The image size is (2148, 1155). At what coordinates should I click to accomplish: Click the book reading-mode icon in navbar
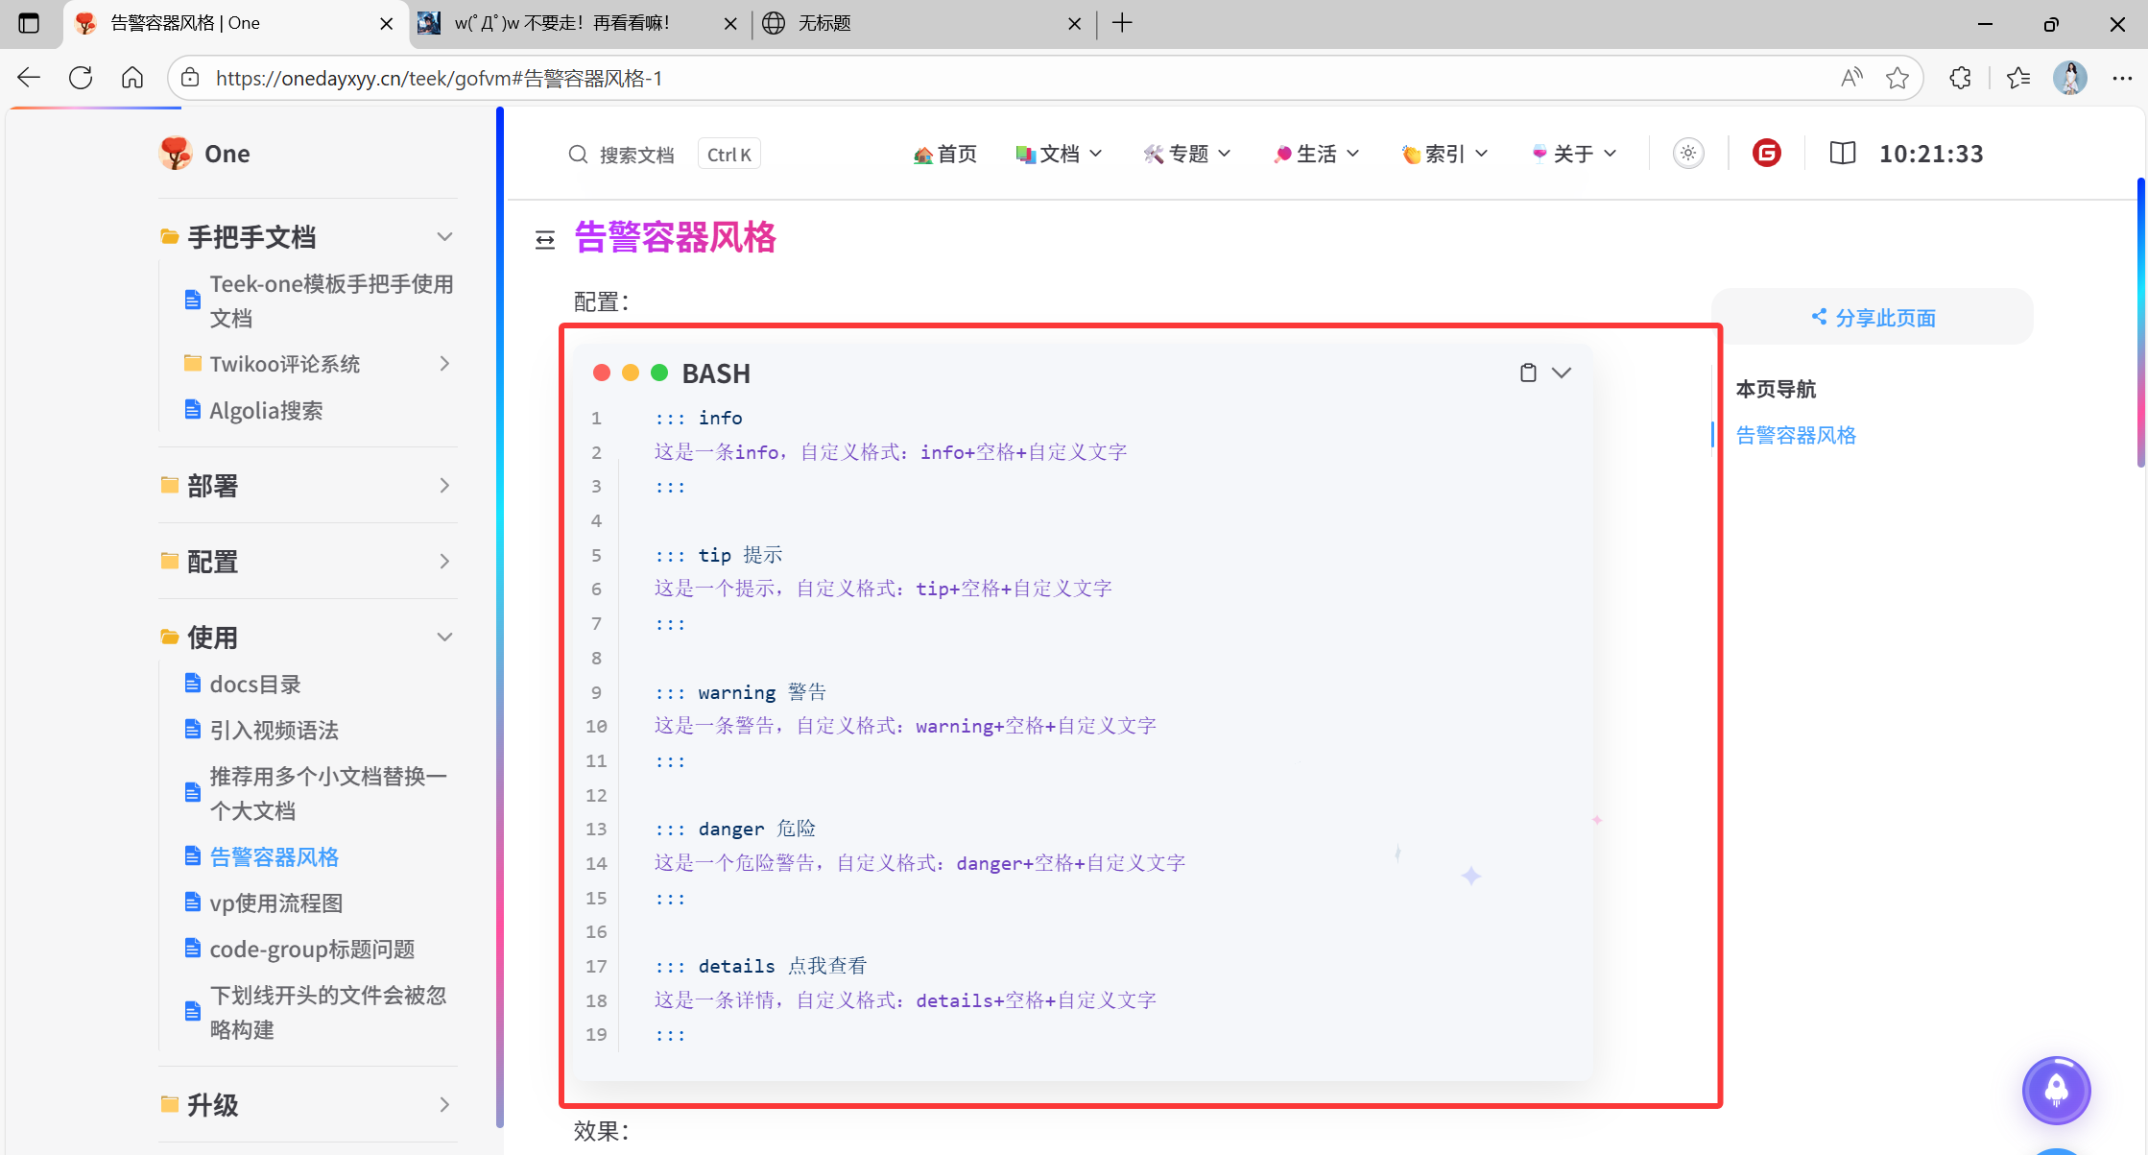tap(1842, 154)
